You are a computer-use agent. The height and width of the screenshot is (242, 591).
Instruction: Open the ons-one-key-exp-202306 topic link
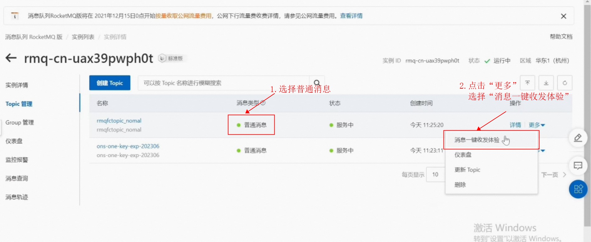(x=128, y=146)
